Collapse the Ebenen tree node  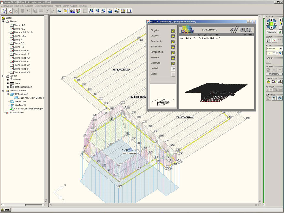[x=3, y=22]
